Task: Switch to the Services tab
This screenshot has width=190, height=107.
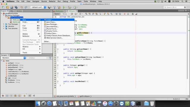Action: click(x=19, y=11)
